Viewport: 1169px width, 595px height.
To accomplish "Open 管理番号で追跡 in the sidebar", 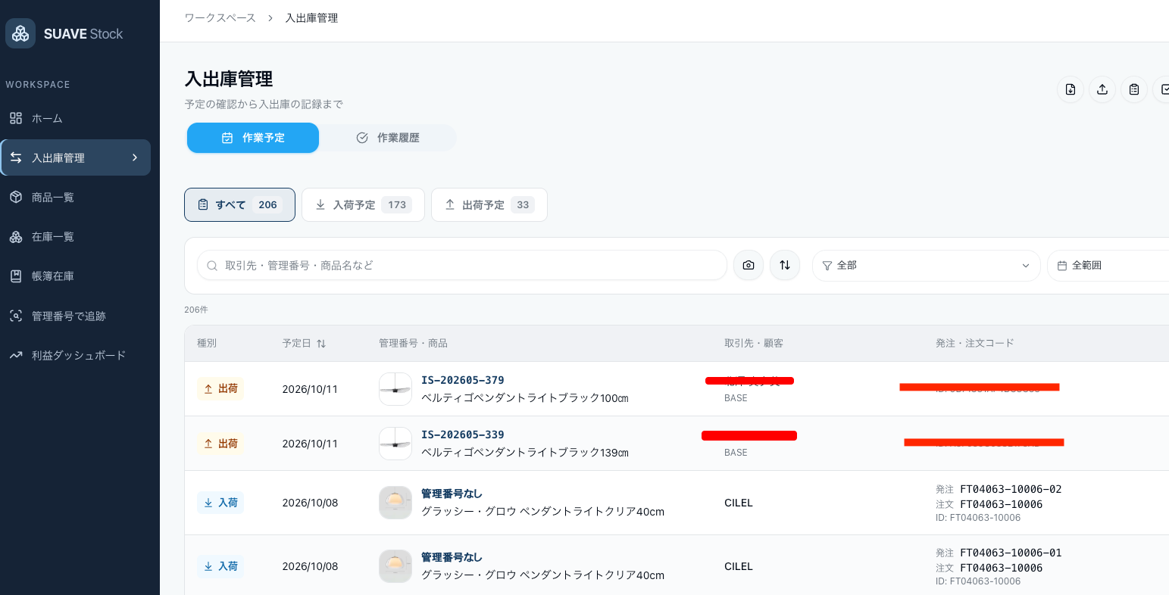I will (x=76, y=316).
